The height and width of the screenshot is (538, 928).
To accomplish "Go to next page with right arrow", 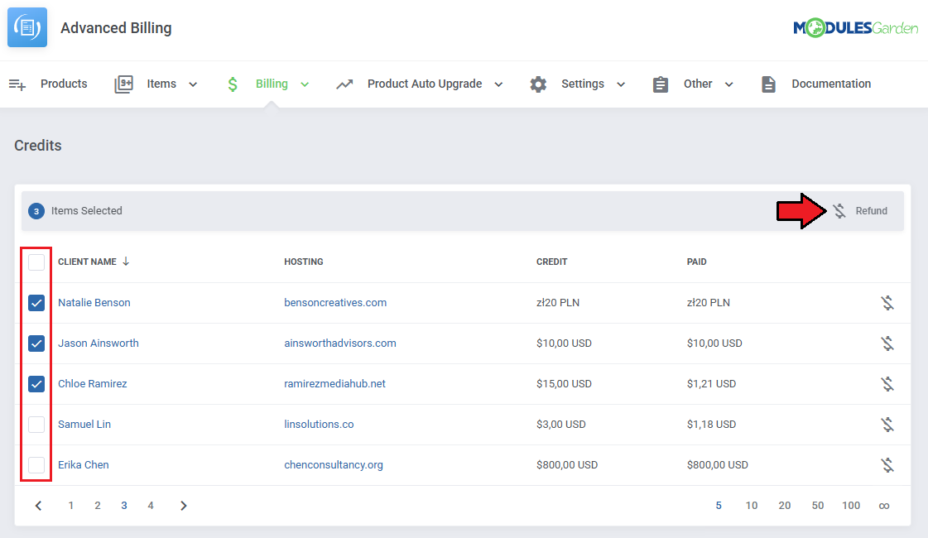I will coord(184,506).
